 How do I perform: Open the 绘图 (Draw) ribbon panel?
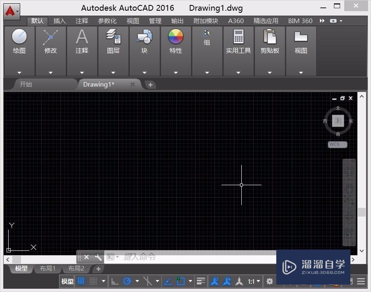click(19, 51)
